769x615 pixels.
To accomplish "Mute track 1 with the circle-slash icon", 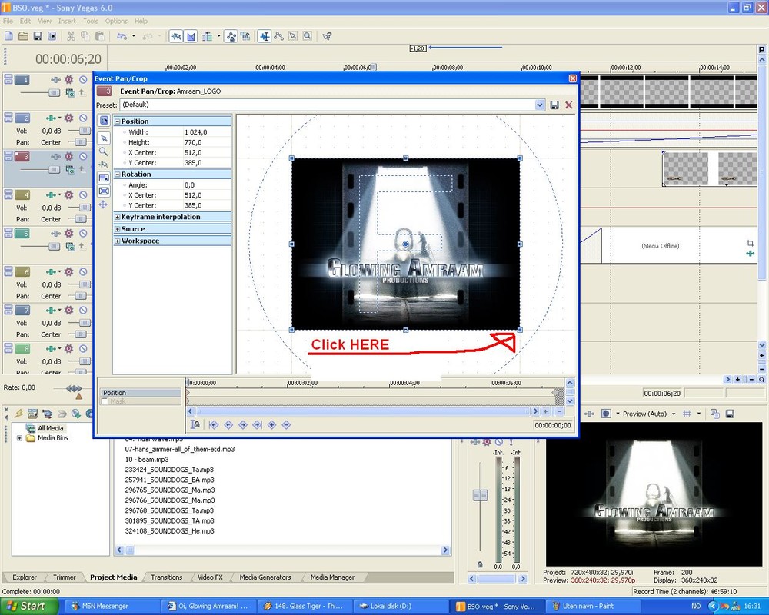I will click(83, 79).
